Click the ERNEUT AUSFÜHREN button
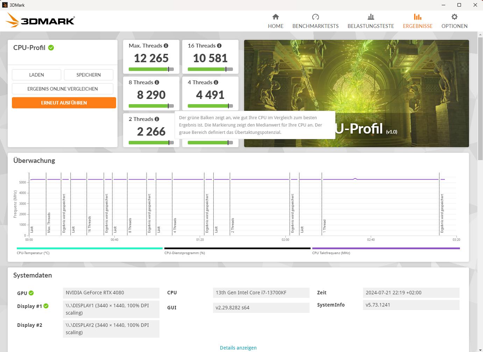Screen dimensions: 483x352 [64, 102]
